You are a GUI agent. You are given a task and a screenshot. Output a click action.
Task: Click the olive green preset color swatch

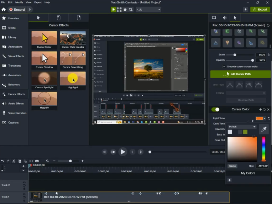coord(245,132)
